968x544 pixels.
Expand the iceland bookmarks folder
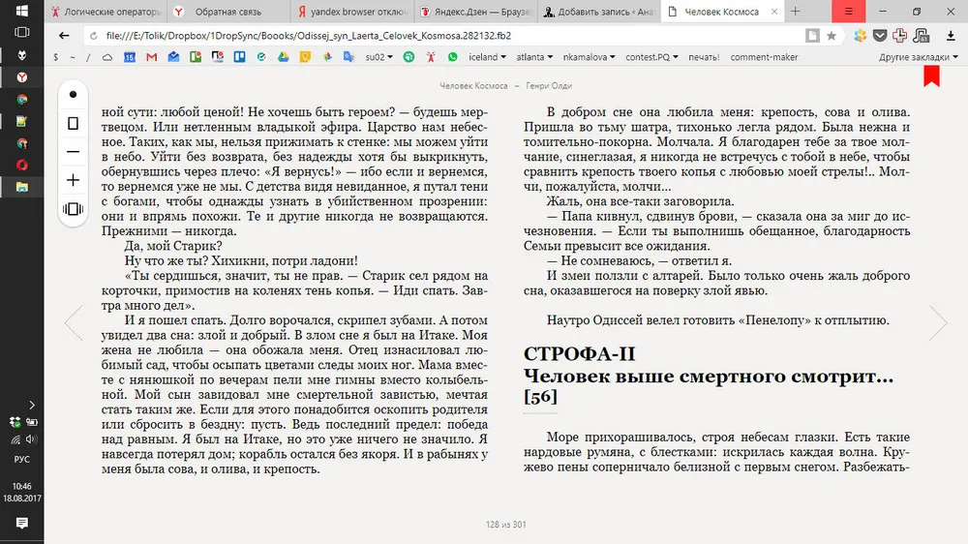point(487,57)
